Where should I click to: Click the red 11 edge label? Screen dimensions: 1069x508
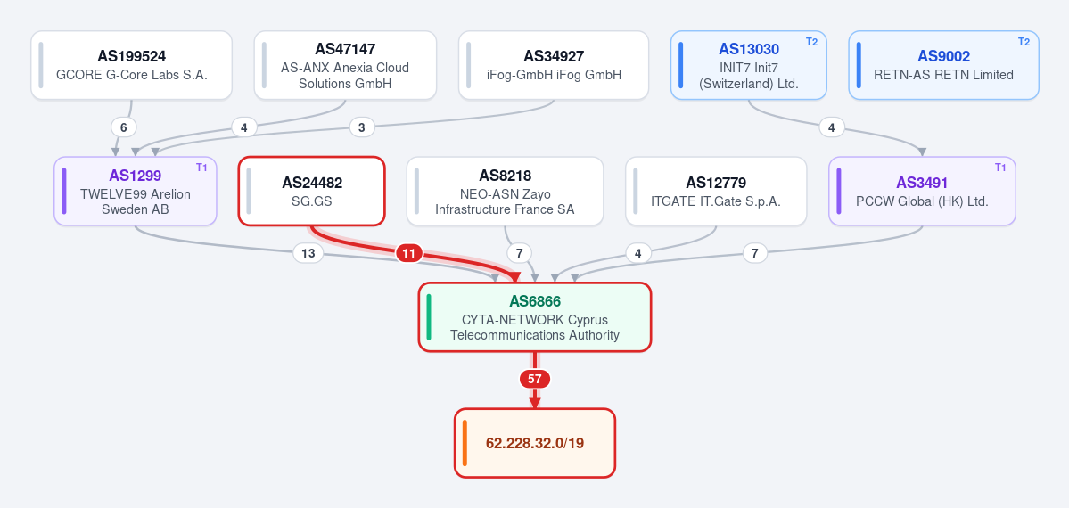pyautogui.click(x=408, y=254)
